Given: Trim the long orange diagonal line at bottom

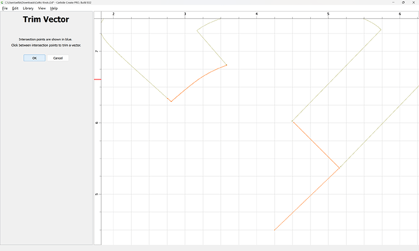Looking at the screenshot, I should click(x=307, y=199).
